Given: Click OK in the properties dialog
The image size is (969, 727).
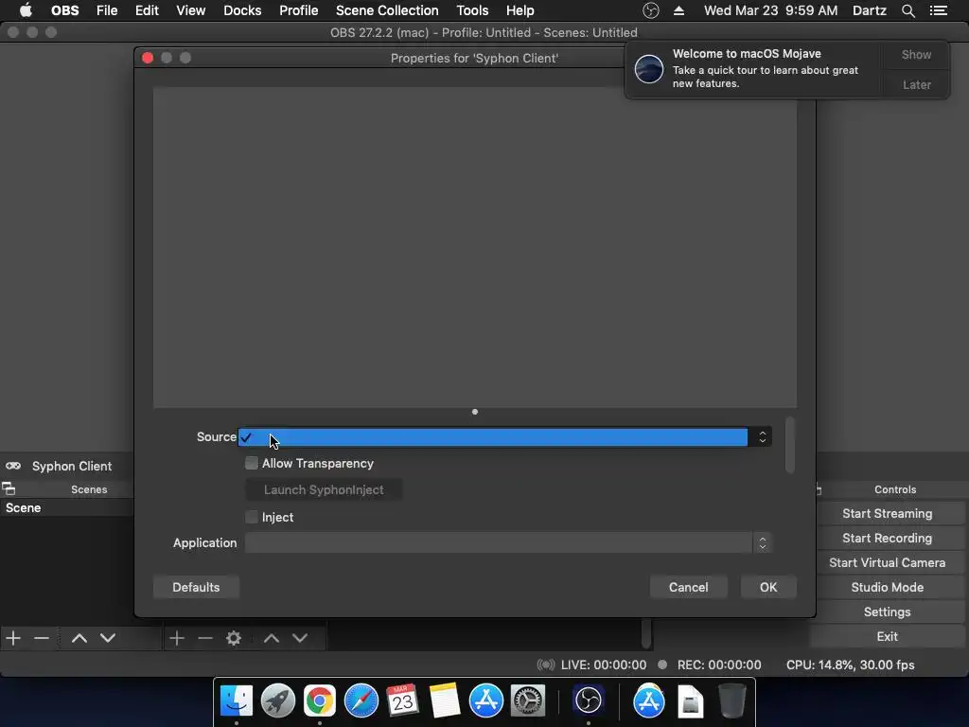Looking at the screenshot, I should coord(768,587).
